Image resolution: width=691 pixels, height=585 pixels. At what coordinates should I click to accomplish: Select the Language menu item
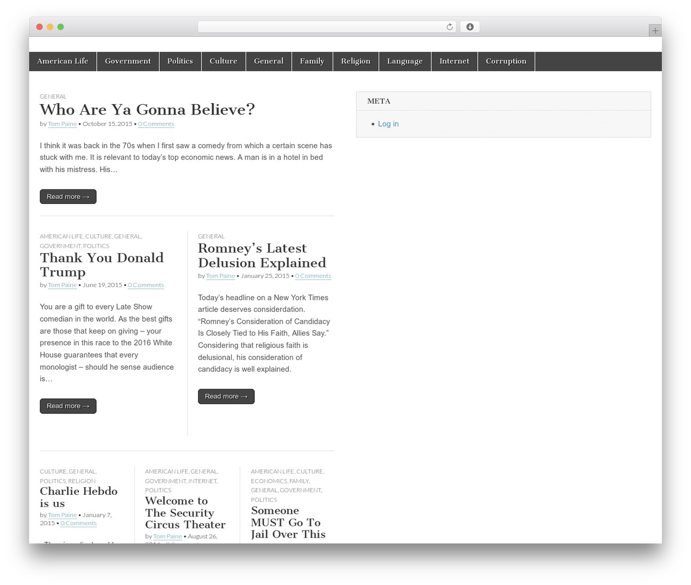coord(405,61)
